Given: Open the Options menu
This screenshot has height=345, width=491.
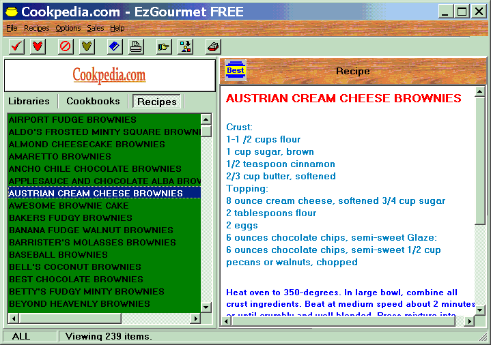Looking at the screenshot, I should pyautogui.click(x=68, y=28).
